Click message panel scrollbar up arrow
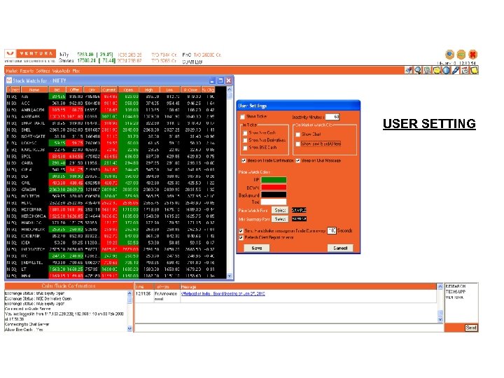Image resolution: width=504 pixels, height=378 pixels. point(440,286)
